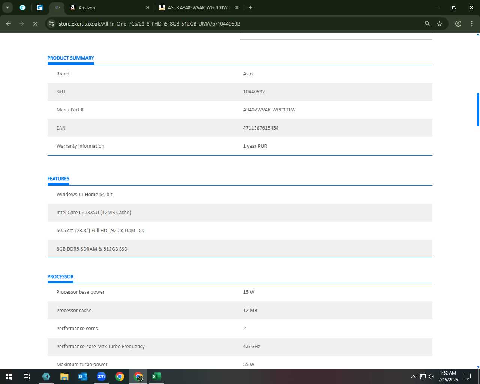
Task: Close the Amazon tab
Action: coord(148,7)
